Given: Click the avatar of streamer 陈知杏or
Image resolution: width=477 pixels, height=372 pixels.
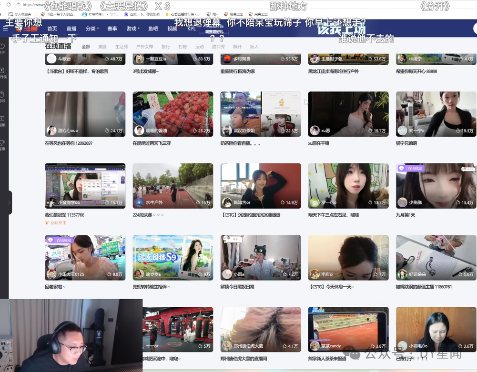Looking at the screenshot, I should [227, 202].
